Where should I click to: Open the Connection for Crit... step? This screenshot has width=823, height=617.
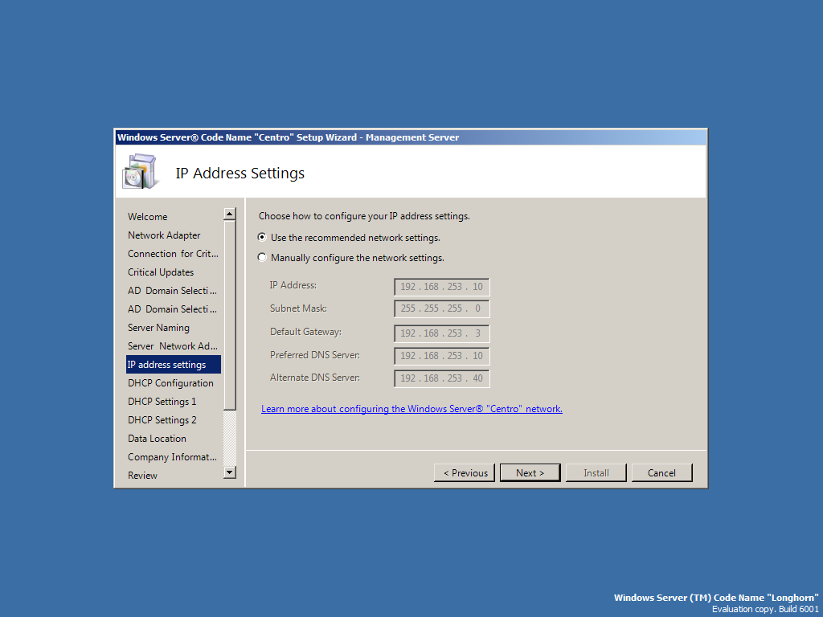(173, 253)
